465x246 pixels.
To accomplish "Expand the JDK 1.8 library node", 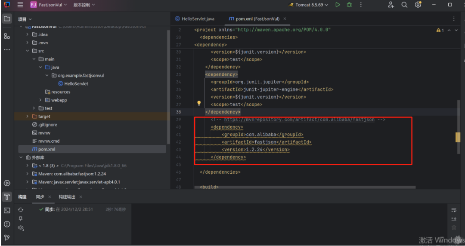I will tap(27, 166).
